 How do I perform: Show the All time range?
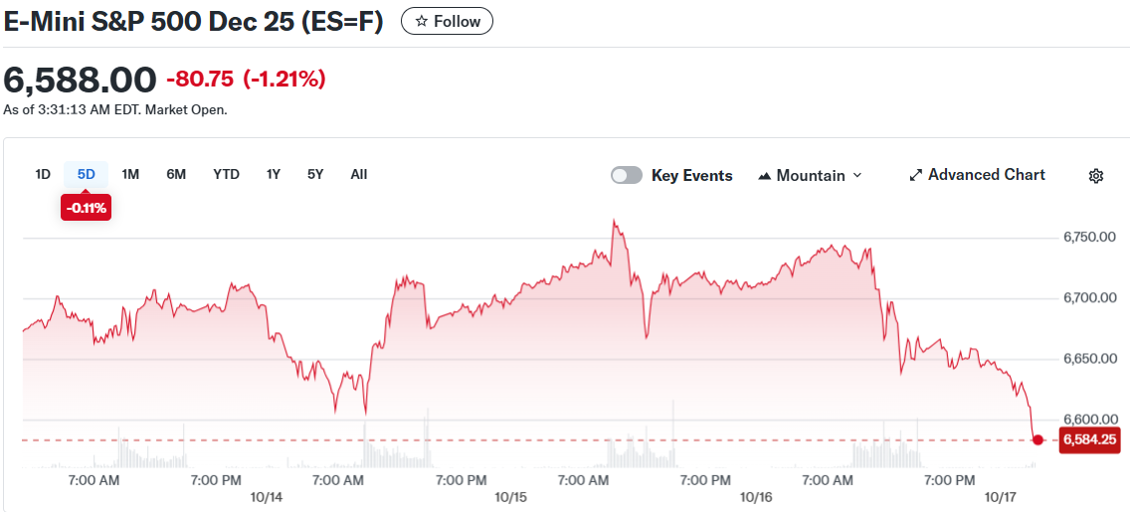pos(359,174)
